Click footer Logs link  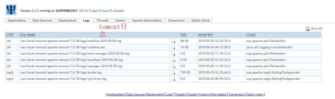click(169, 95)
